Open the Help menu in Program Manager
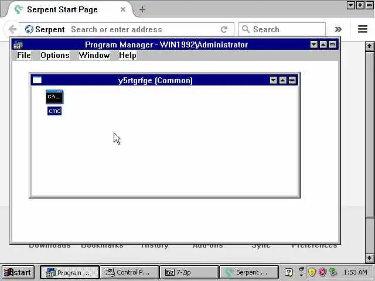This screenshot has height=281, width=375. (128, 55)
